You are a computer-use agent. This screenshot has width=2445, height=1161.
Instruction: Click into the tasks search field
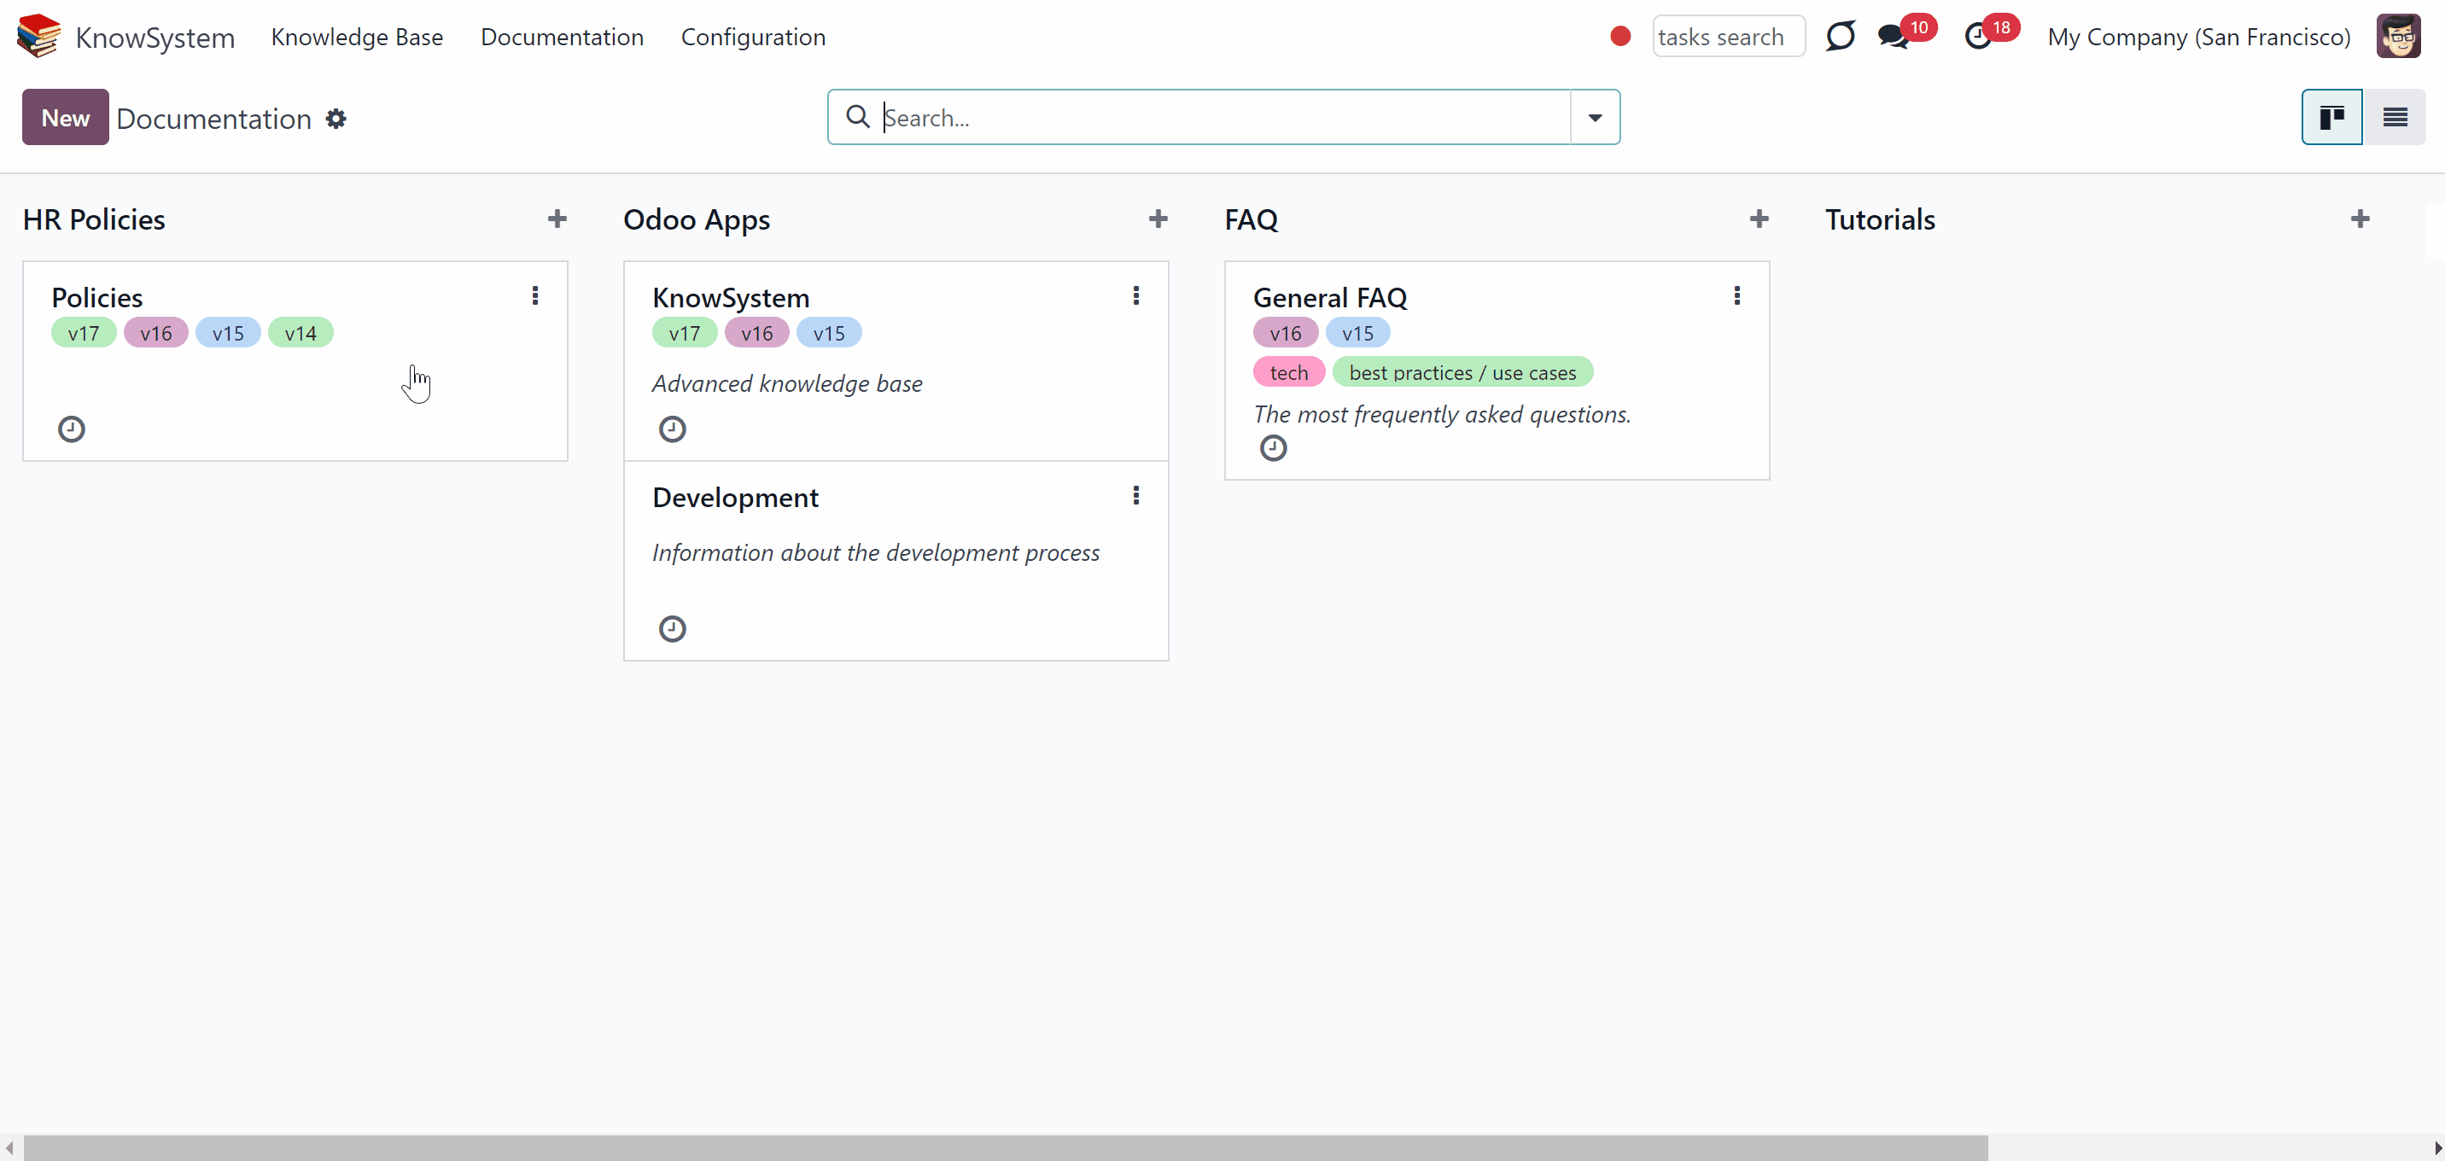click(x=1729, y=37)
